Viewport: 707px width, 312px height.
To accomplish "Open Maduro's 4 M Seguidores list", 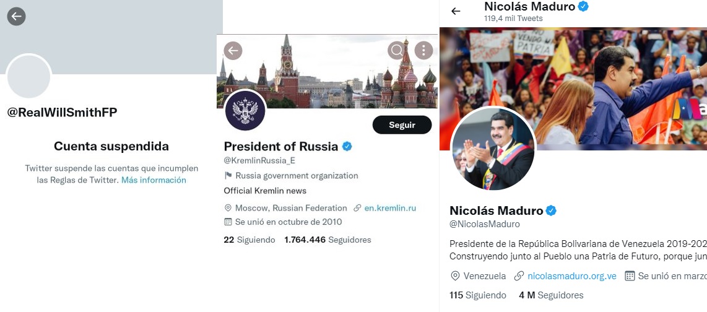I will click(x=551, y=295).
